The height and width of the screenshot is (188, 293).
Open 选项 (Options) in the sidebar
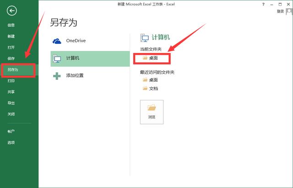click(x=11, y=142)
